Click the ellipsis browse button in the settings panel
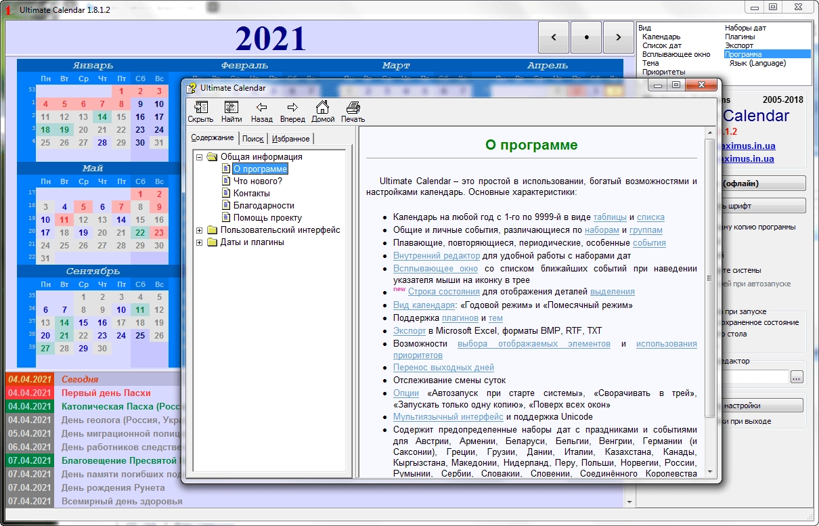This screenshot has height=526, width=819. [797, 377]
